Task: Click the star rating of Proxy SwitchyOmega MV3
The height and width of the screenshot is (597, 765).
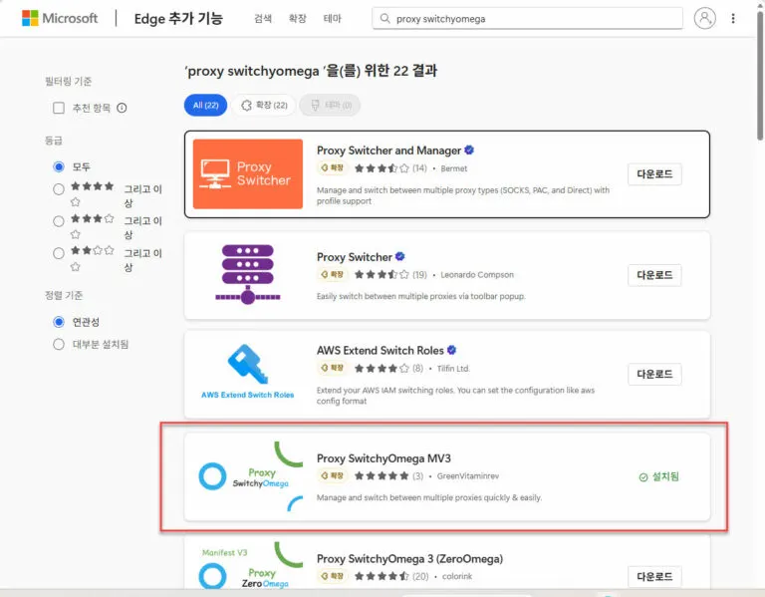Action: tap(382, 475)
